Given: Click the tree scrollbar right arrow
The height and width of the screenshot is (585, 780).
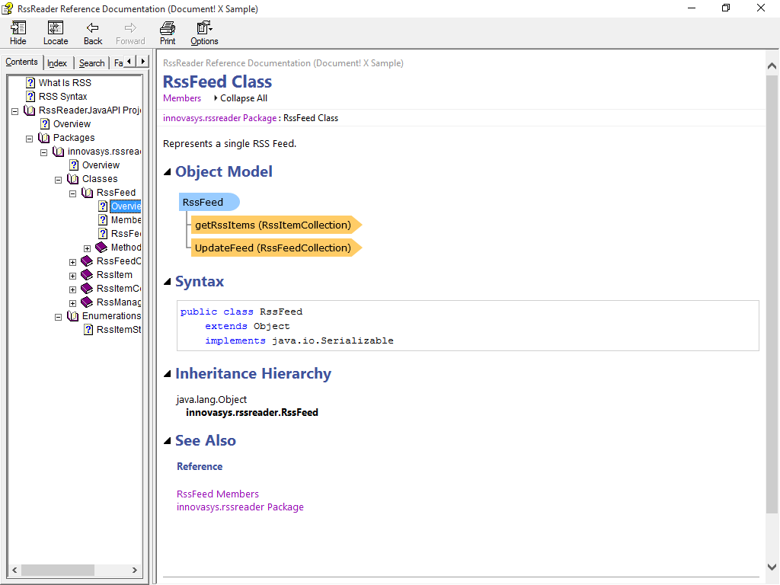Looking at the screenshot, I should 135,570.
